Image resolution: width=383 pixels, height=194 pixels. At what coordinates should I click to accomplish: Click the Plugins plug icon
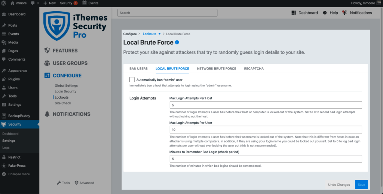tap(4, 79)
